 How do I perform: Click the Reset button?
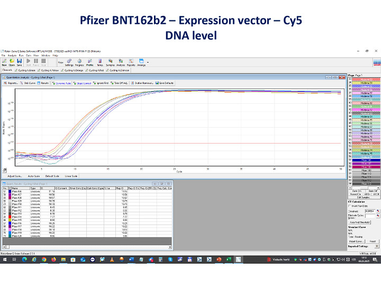pos(373,242)
